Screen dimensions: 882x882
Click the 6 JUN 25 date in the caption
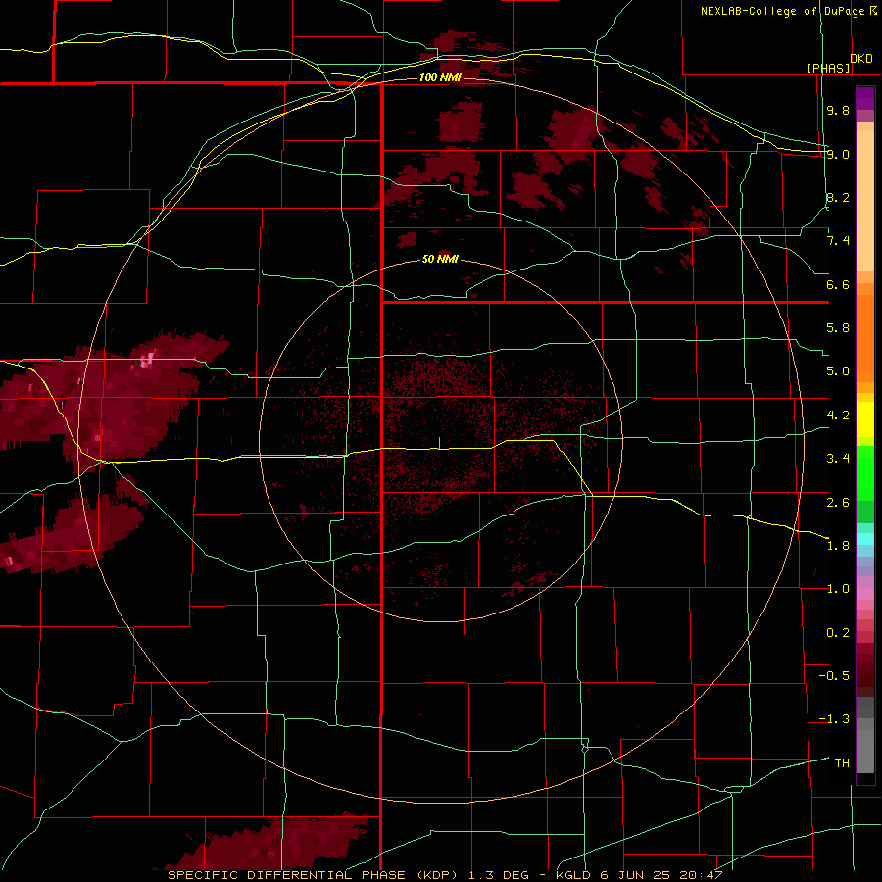point(634,875)
